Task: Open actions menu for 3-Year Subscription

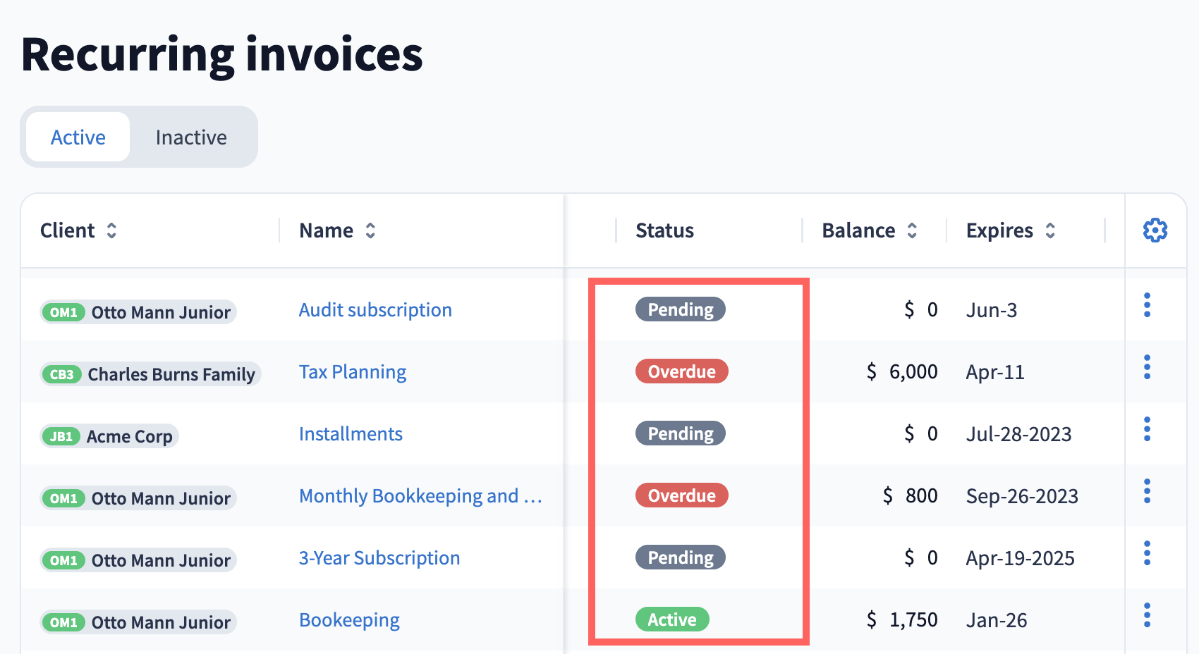Action: (1147, 553)
